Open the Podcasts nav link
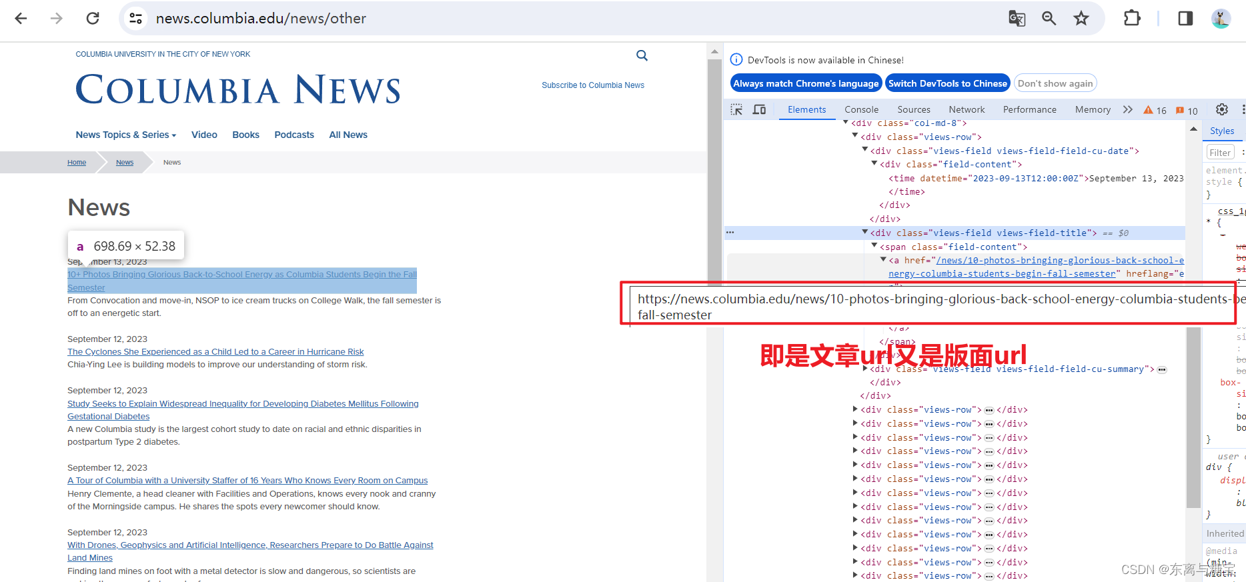 [x=294, y=135]
